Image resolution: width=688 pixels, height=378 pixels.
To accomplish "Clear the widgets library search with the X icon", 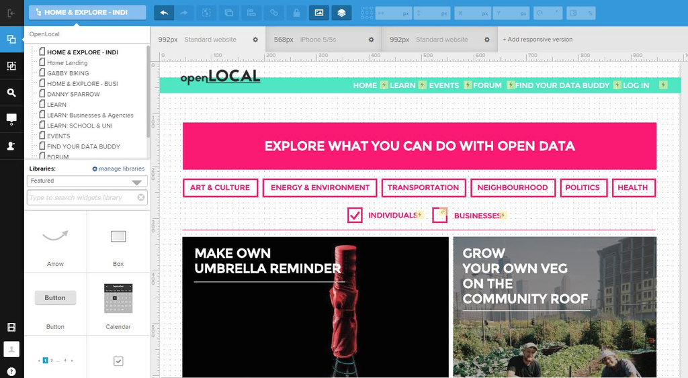I will click(x=141, y=197).
